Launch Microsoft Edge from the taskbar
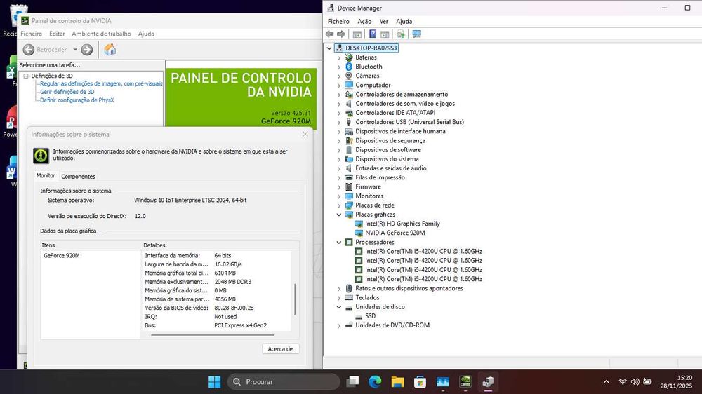The width and height of the screenshot is (702, 394). tap(375, 382)
